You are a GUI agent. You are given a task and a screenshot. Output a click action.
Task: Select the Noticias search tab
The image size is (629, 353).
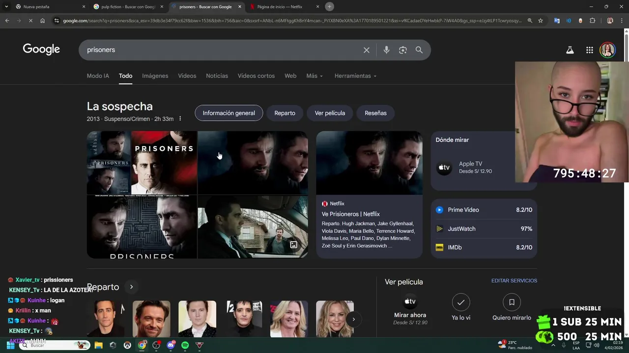click(x=217, y=76)
